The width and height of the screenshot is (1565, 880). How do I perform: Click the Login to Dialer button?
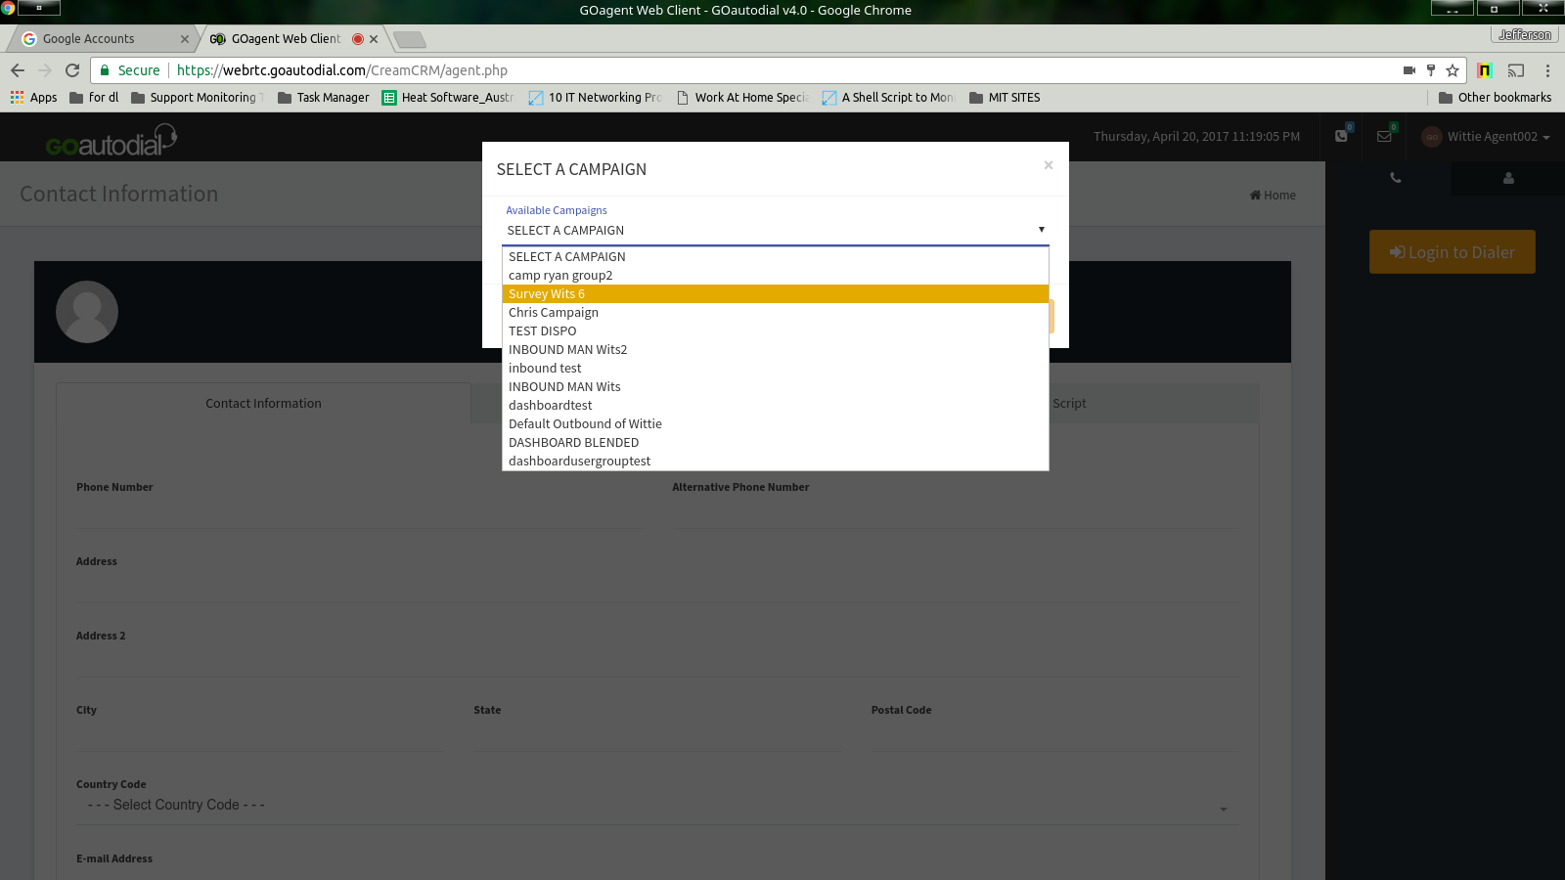[1453, 252]
